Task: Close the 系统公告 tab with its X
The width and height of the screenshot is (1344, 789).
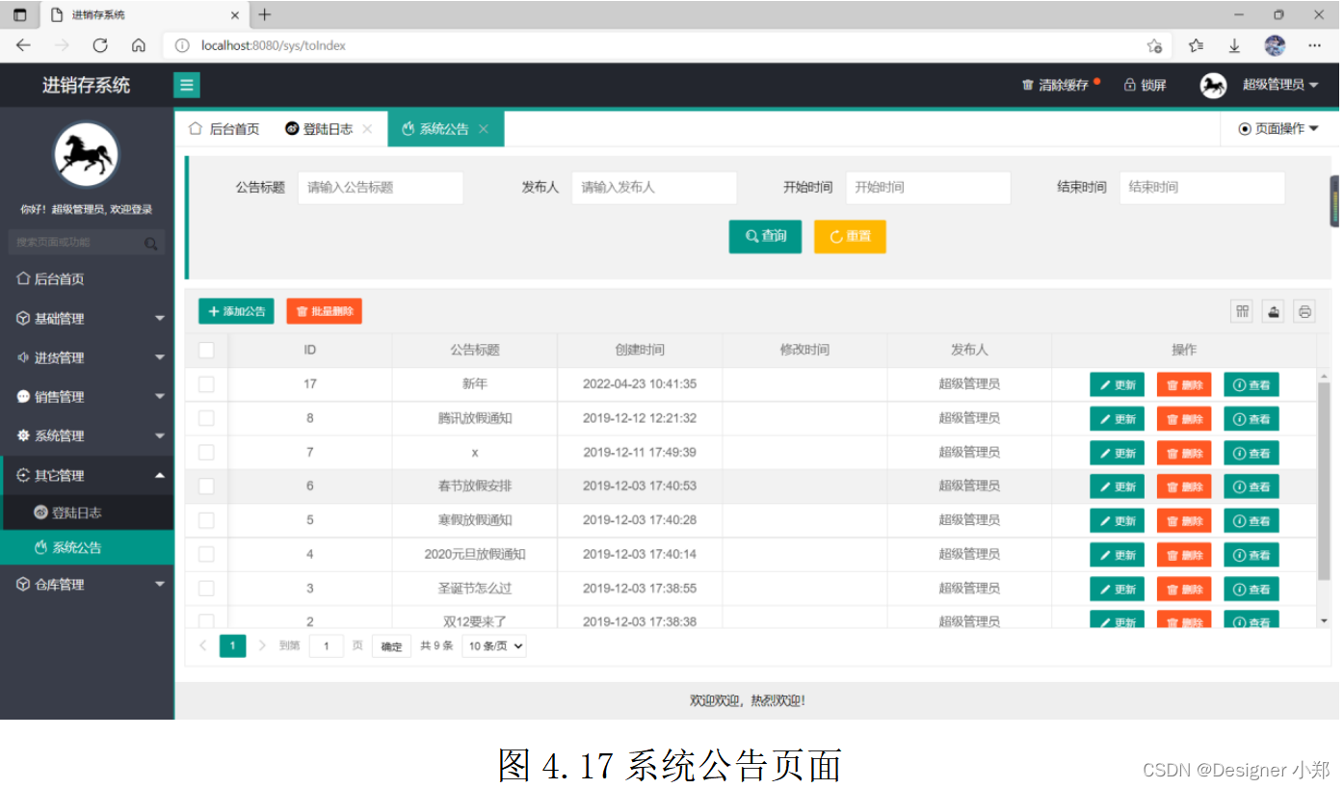Action: [x=484, y=129]
